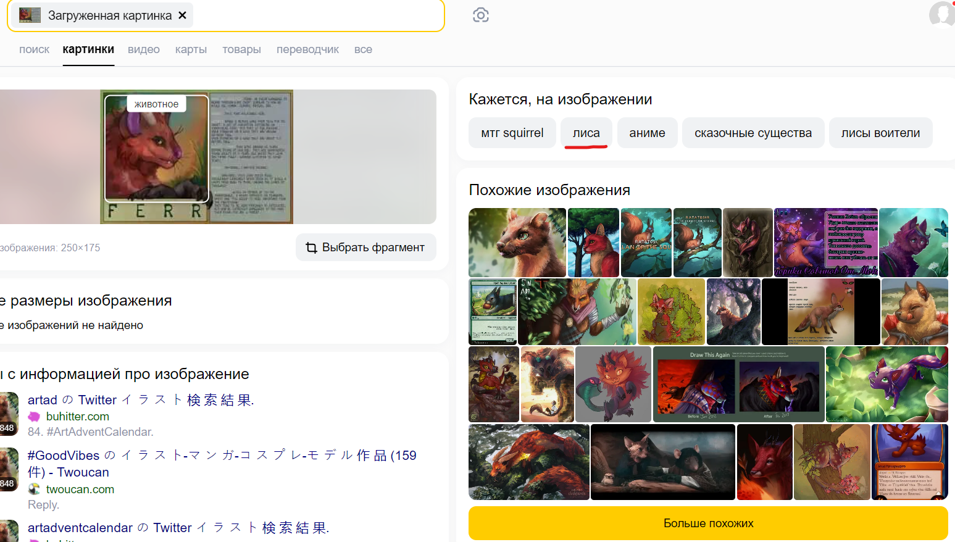Open the buhitter.com site link
955x542 pixels.
tap(78, 417)
